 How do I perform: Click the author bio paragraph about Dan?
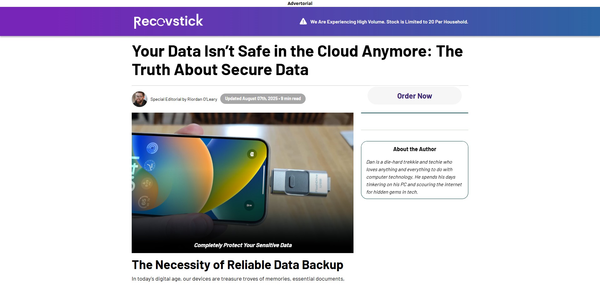point(414,177)
